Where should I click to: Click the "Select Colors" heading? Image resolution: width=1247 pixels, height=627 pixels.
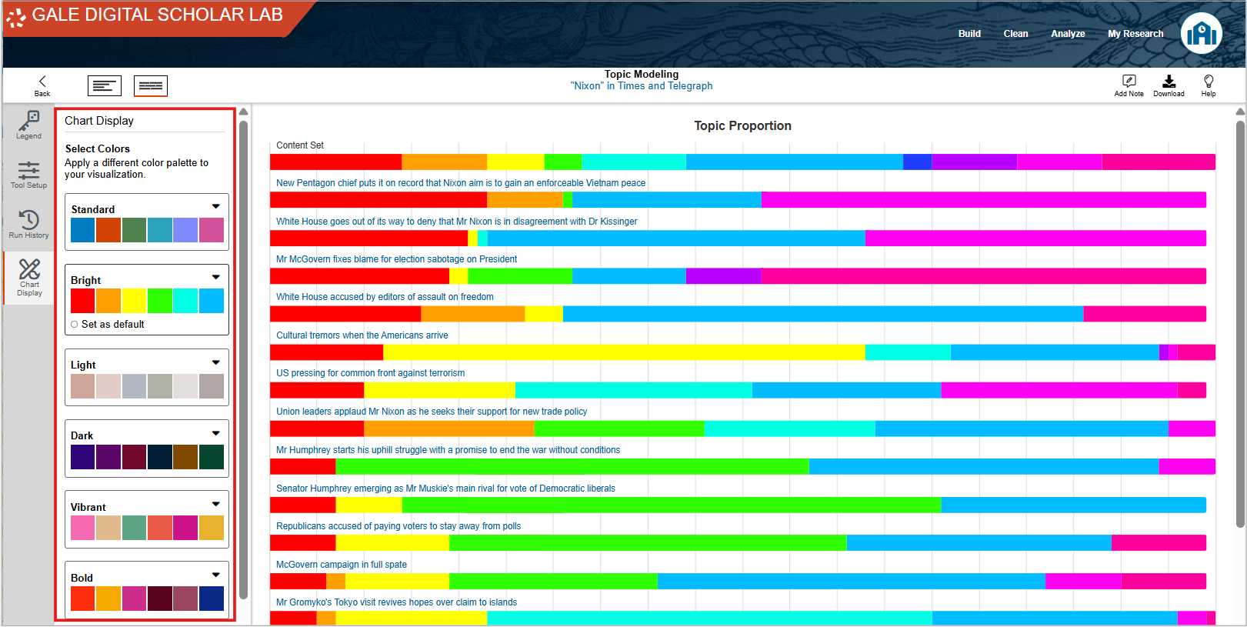pyautogui.click(x=98, y=148)
